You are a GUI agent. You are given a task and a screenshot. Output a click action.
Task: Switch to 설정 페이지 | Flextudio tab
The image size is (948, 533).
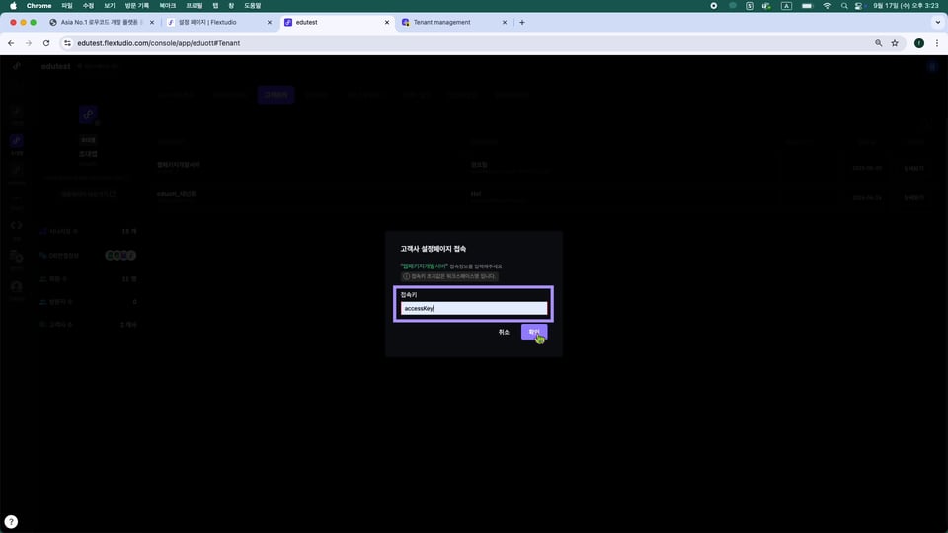point(219,23)
